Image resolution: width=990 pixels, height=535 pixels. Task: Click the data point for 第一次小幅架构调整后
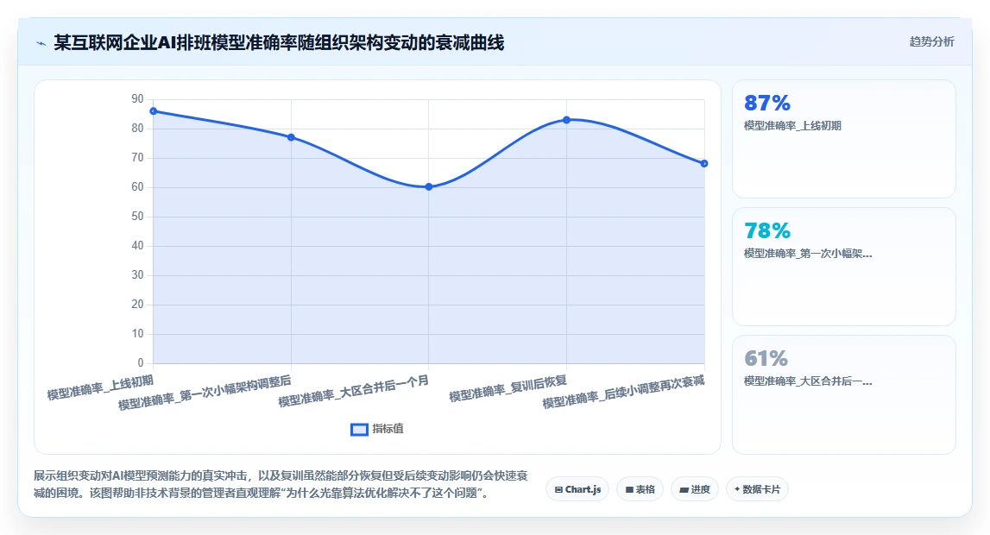point(291,137)
